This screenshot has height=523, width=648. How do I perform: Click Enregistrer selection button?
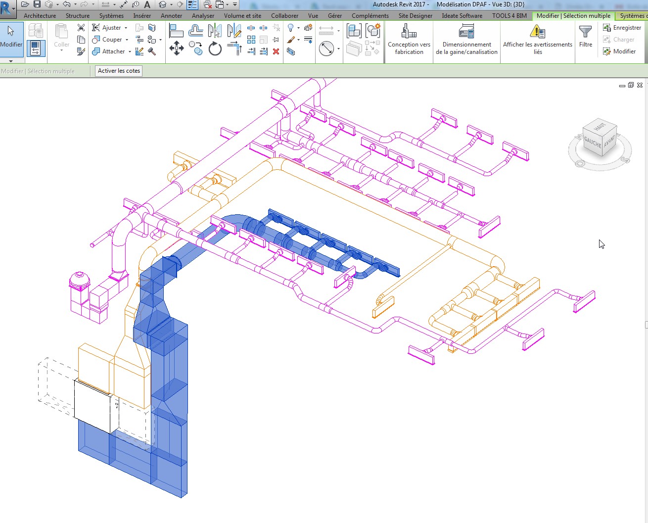tap(622, 28)
